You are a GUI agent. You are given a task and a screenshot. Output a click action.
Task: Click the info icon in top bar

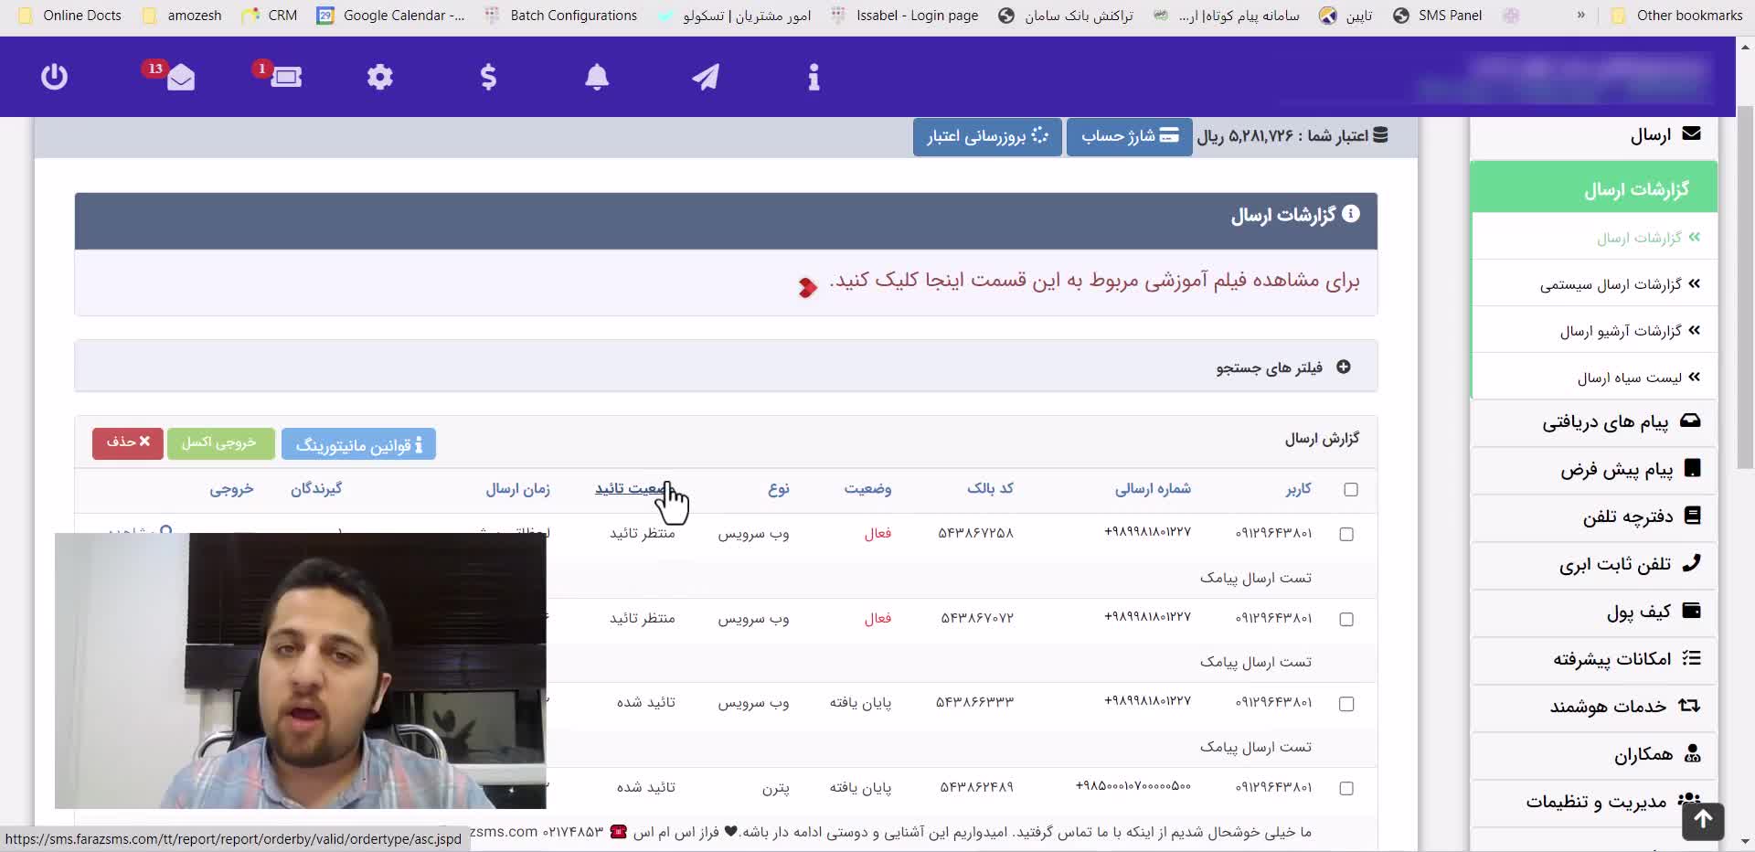pyautogui.click(x=814, y=78)
